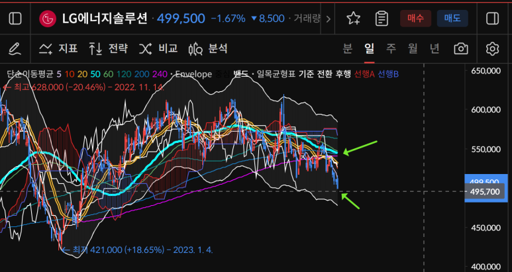Select the pencil drawing tool

click(15, 49)
